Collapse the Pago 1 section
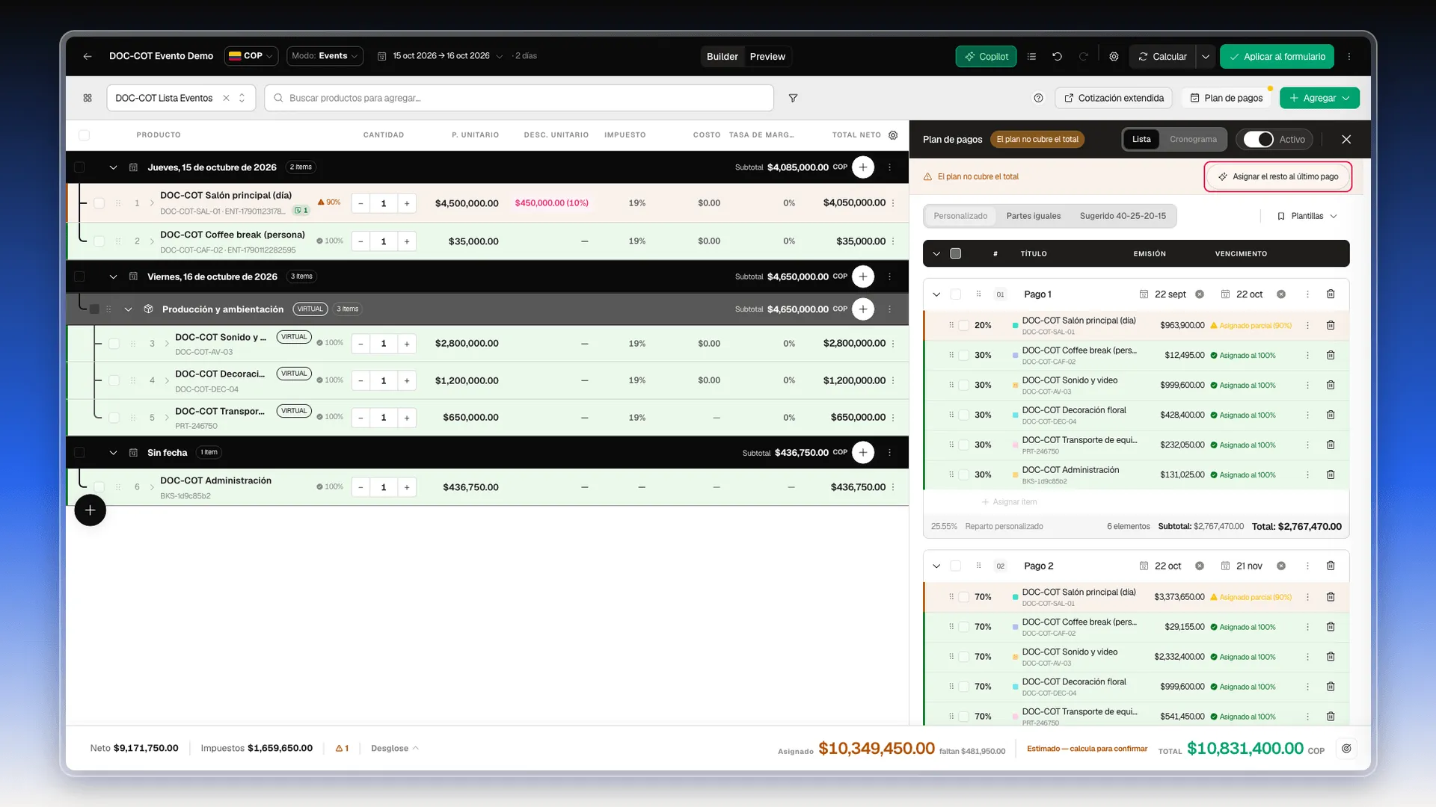Viewport: 1436px width, 807px height. pyautogui.click(x=936, y=294)
